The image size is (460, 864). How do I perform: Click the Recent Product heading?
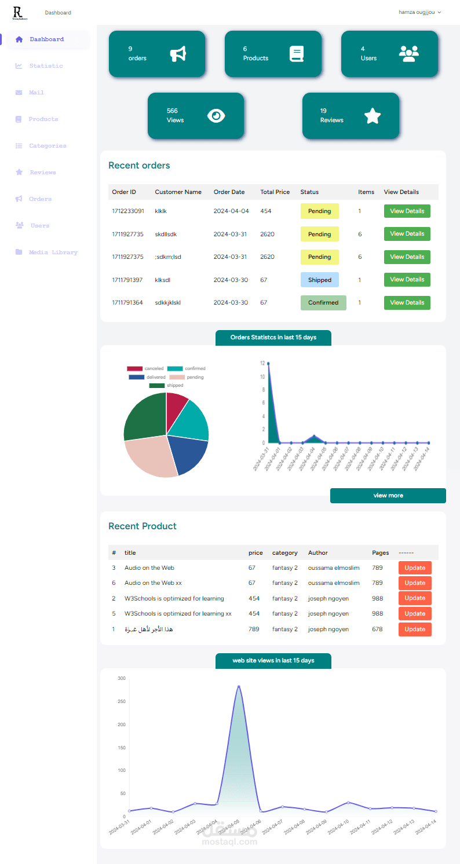click(143, 526)
